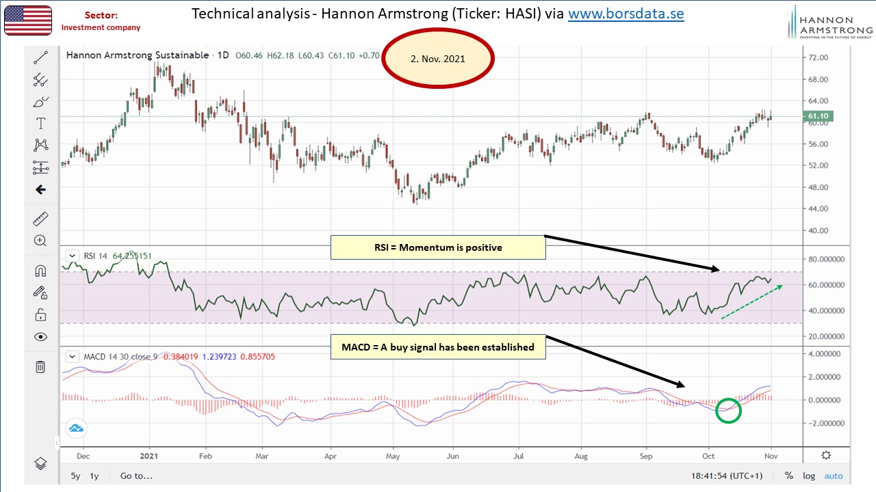Select the pitchfork tool
The width and height of the screenshot is (876, 492).
(40, 80)
